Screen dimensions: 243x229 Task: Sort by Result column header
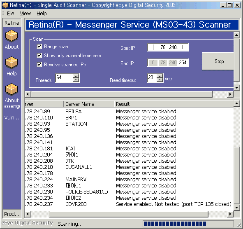pyautogui.click(x=174, y=104)
